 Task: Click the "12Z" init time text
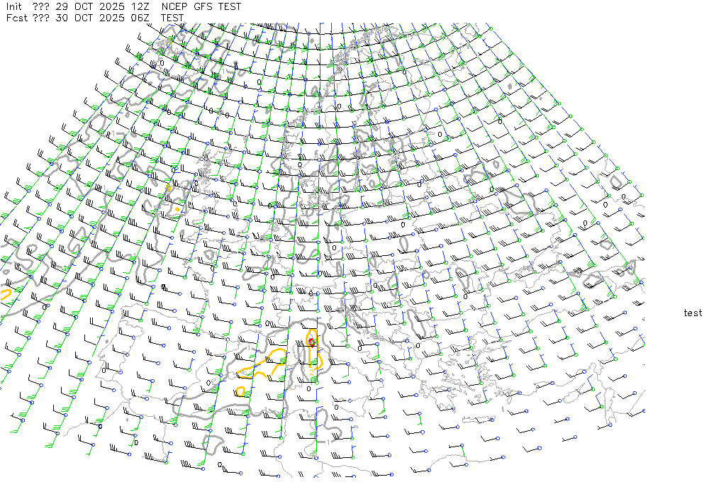(138, 6)
